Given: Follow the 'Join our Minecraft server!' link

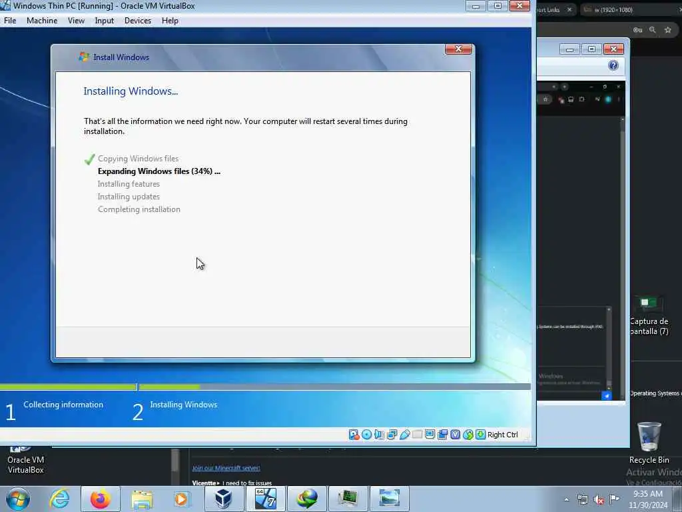Looking at the screenshot, I should [x=226, y=467].
